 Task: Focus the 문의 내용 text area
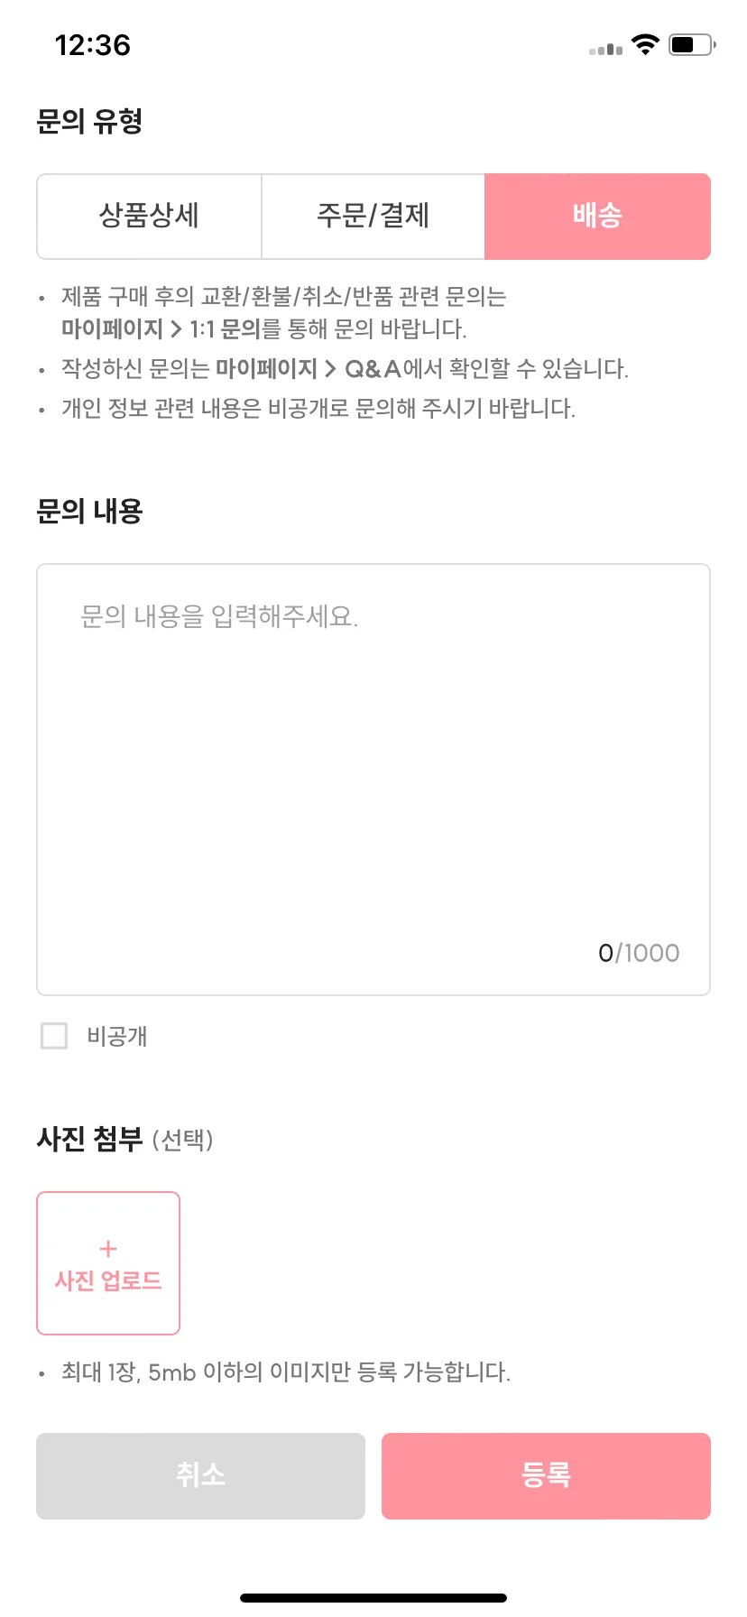point(373,780)
